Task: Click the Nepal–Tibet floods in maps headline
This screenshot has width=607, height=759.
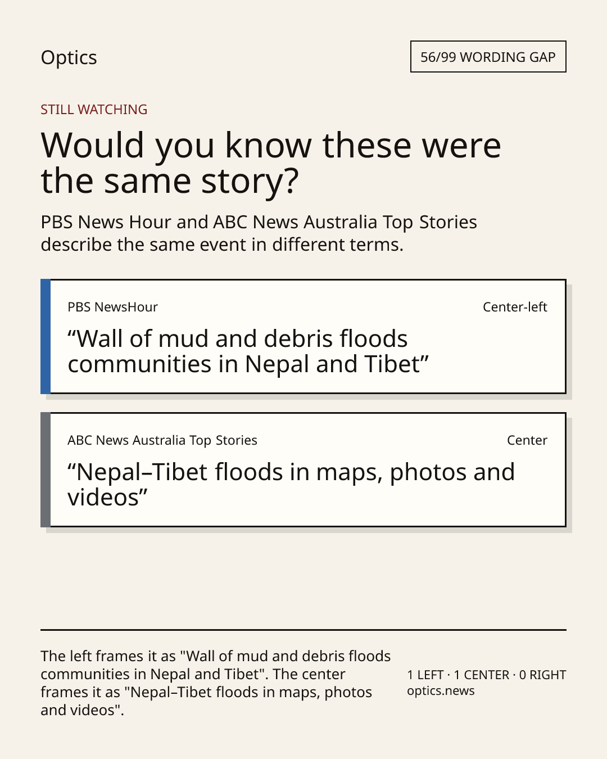Action: click(x=291, y=485)
